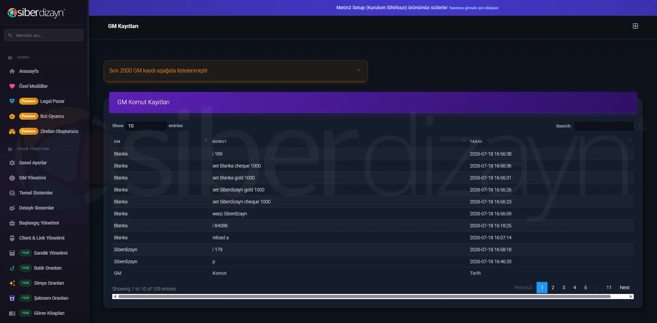The image size is (657, 323).
Task: Click the Başlangıç Yönetimi briefcase icon
Action: pyautogui.click(x=12, y=223)
